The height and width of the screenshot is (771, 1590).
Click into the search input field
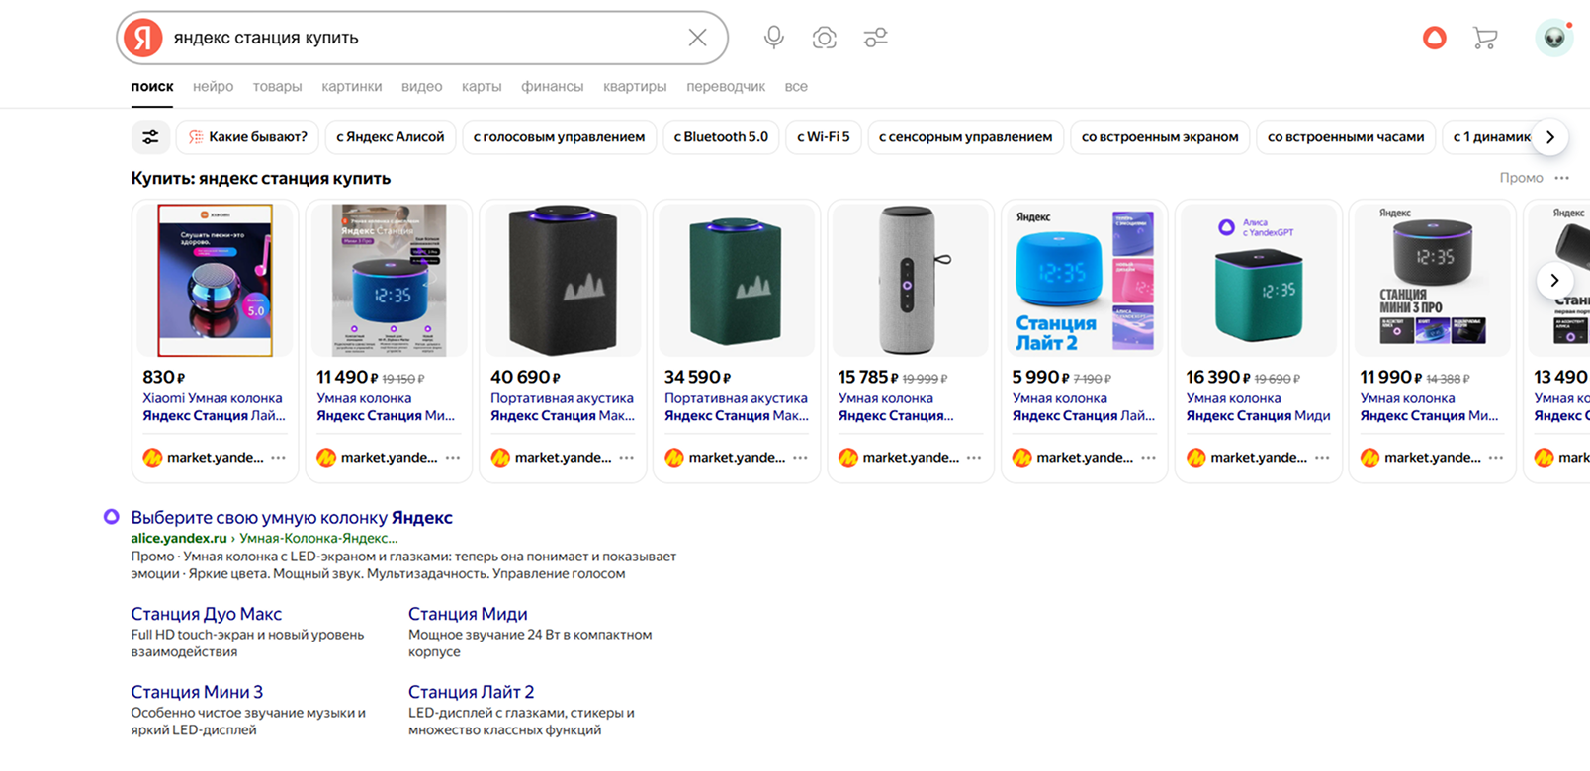415,38
